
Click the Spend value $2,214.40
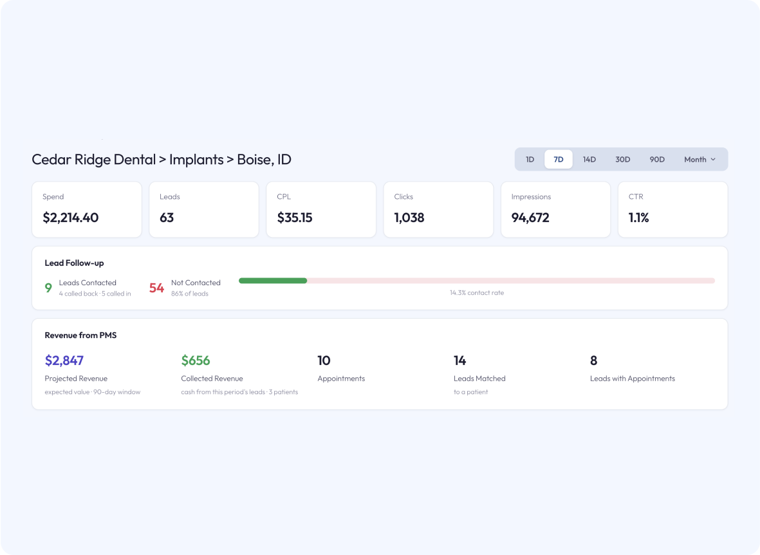coord(71,218)
